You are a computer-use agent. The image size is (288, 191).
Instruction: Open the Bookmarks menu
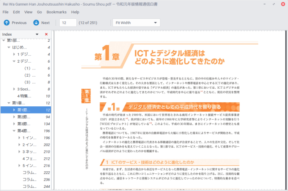(x=56, y=12)
